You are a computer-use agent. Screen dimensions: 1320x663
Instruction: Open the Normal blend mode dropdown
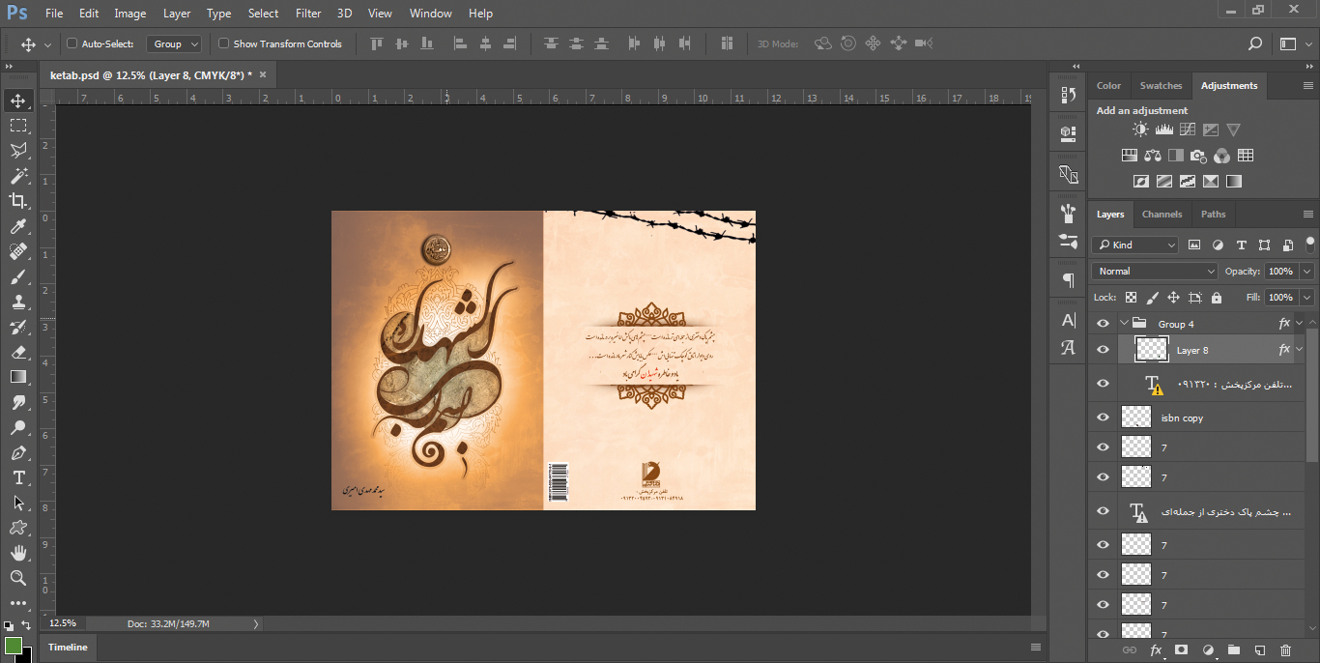pyautogui.click(x=1155, y=272)
